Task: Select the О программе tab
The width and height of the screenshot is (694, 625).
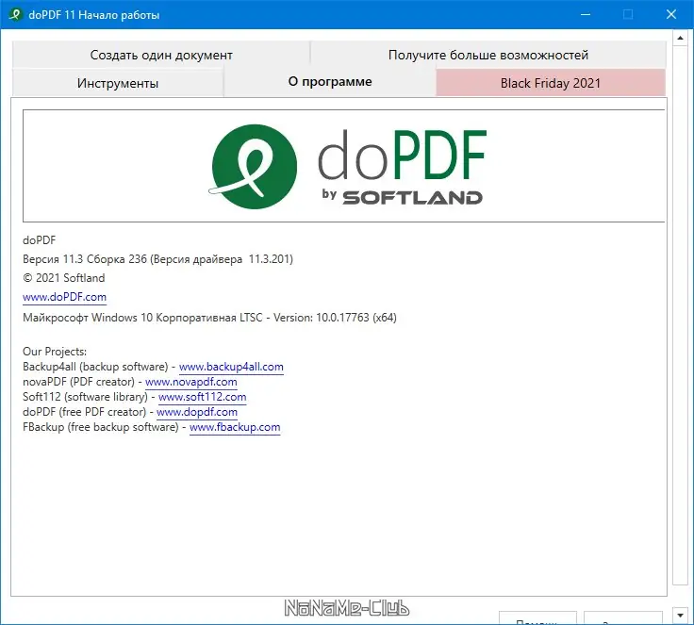Action: pos(330,82)
